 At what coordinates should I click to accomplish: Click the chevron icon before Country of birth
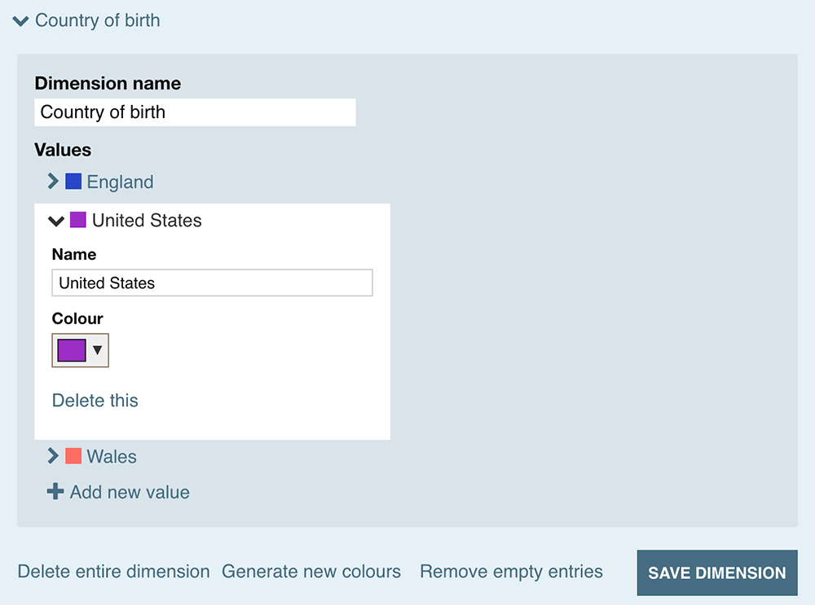tap(20, 20)
